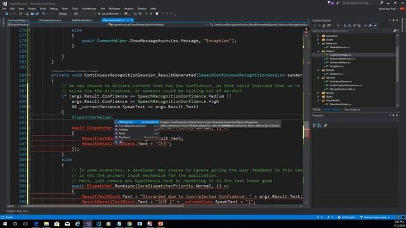This screenshot has height=228, width=406.
Task: Click the Save file toolbar icon
Action: pyautogui.click(x=32, y=14)
